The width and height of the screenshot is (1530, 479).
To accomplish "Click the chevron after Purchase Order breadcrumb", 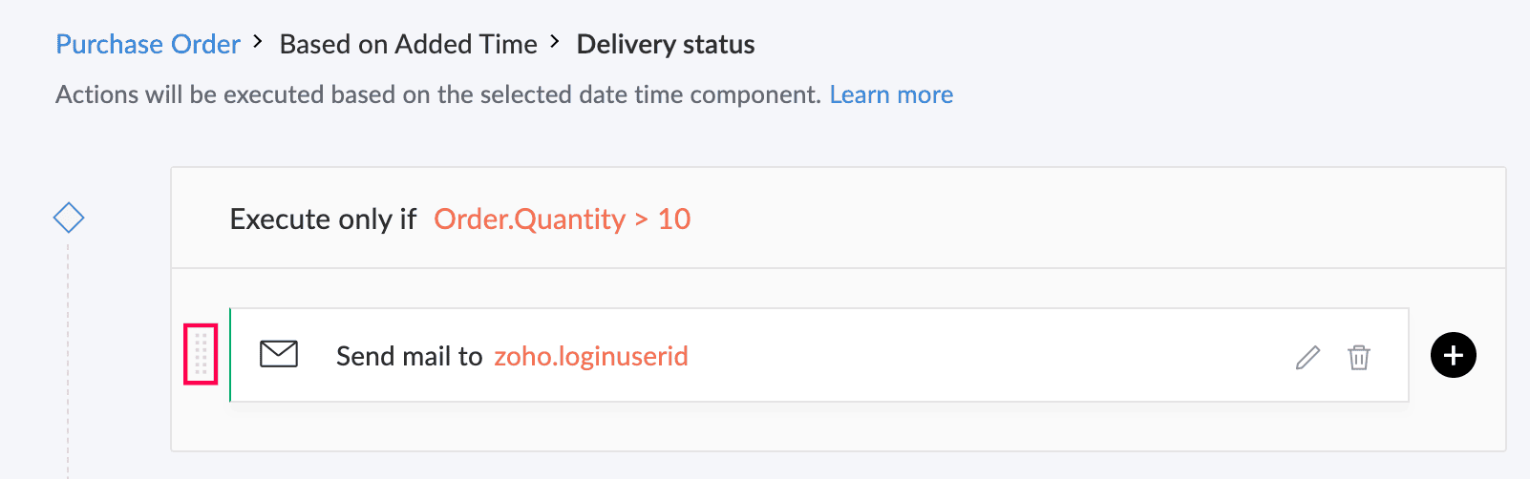I will [x=258, y=42].
